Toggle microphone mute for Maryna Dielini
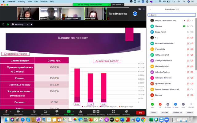Image resolution: width=197 pixels, height=123 pixels. (188, 21)
